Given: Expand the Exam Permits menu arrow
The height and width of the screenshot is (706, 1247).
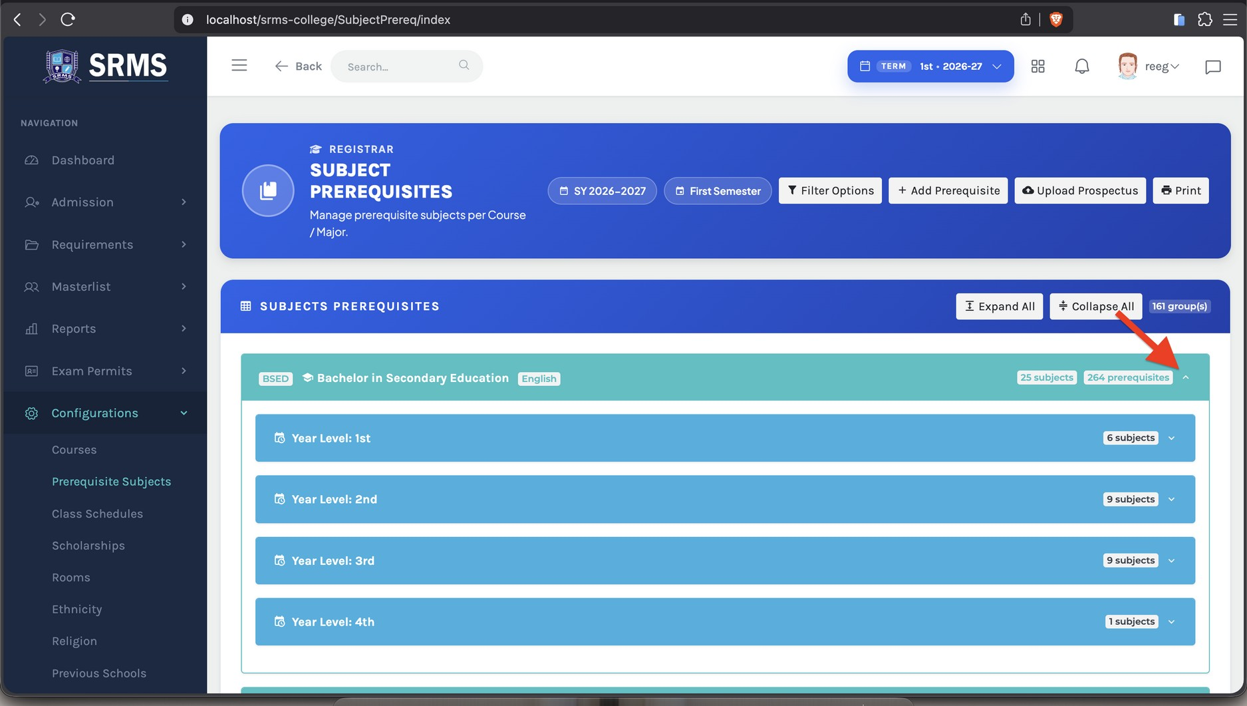Looking at the screenshot, I should (184, 371).
